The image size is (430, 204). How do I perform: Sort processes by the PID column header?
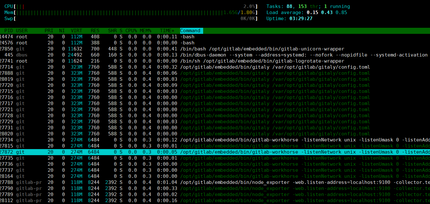[9, 31]
